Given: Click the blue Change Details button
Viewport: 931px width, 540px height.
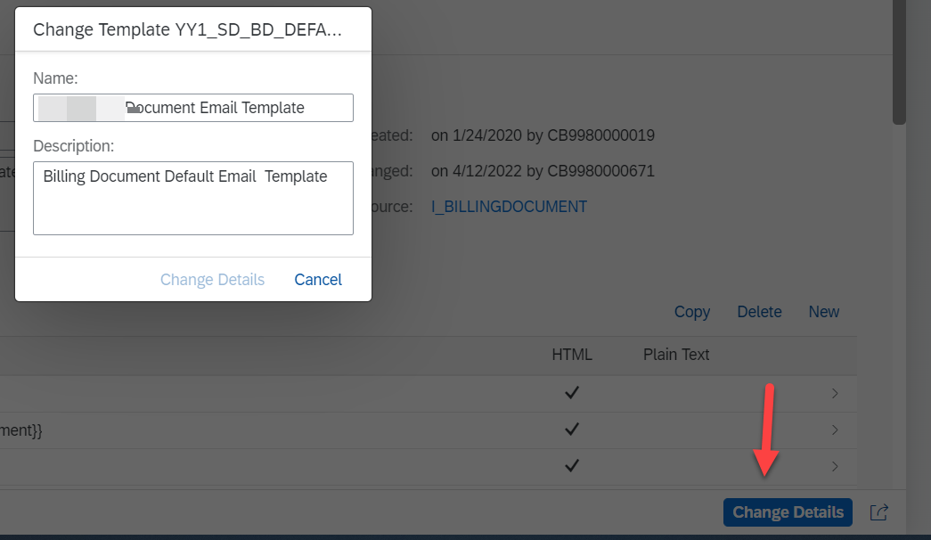Looking at the screenshot, I should point(787,512).
